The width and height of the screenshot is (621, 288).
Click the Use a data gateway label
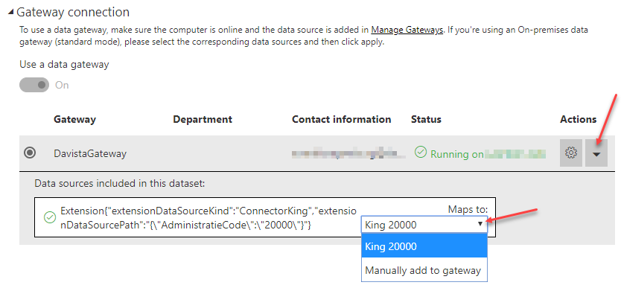64,64
